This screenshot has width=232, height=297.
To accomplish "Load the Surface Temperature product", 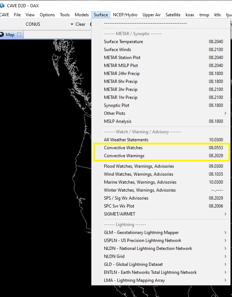I will (x=123, y=42).
